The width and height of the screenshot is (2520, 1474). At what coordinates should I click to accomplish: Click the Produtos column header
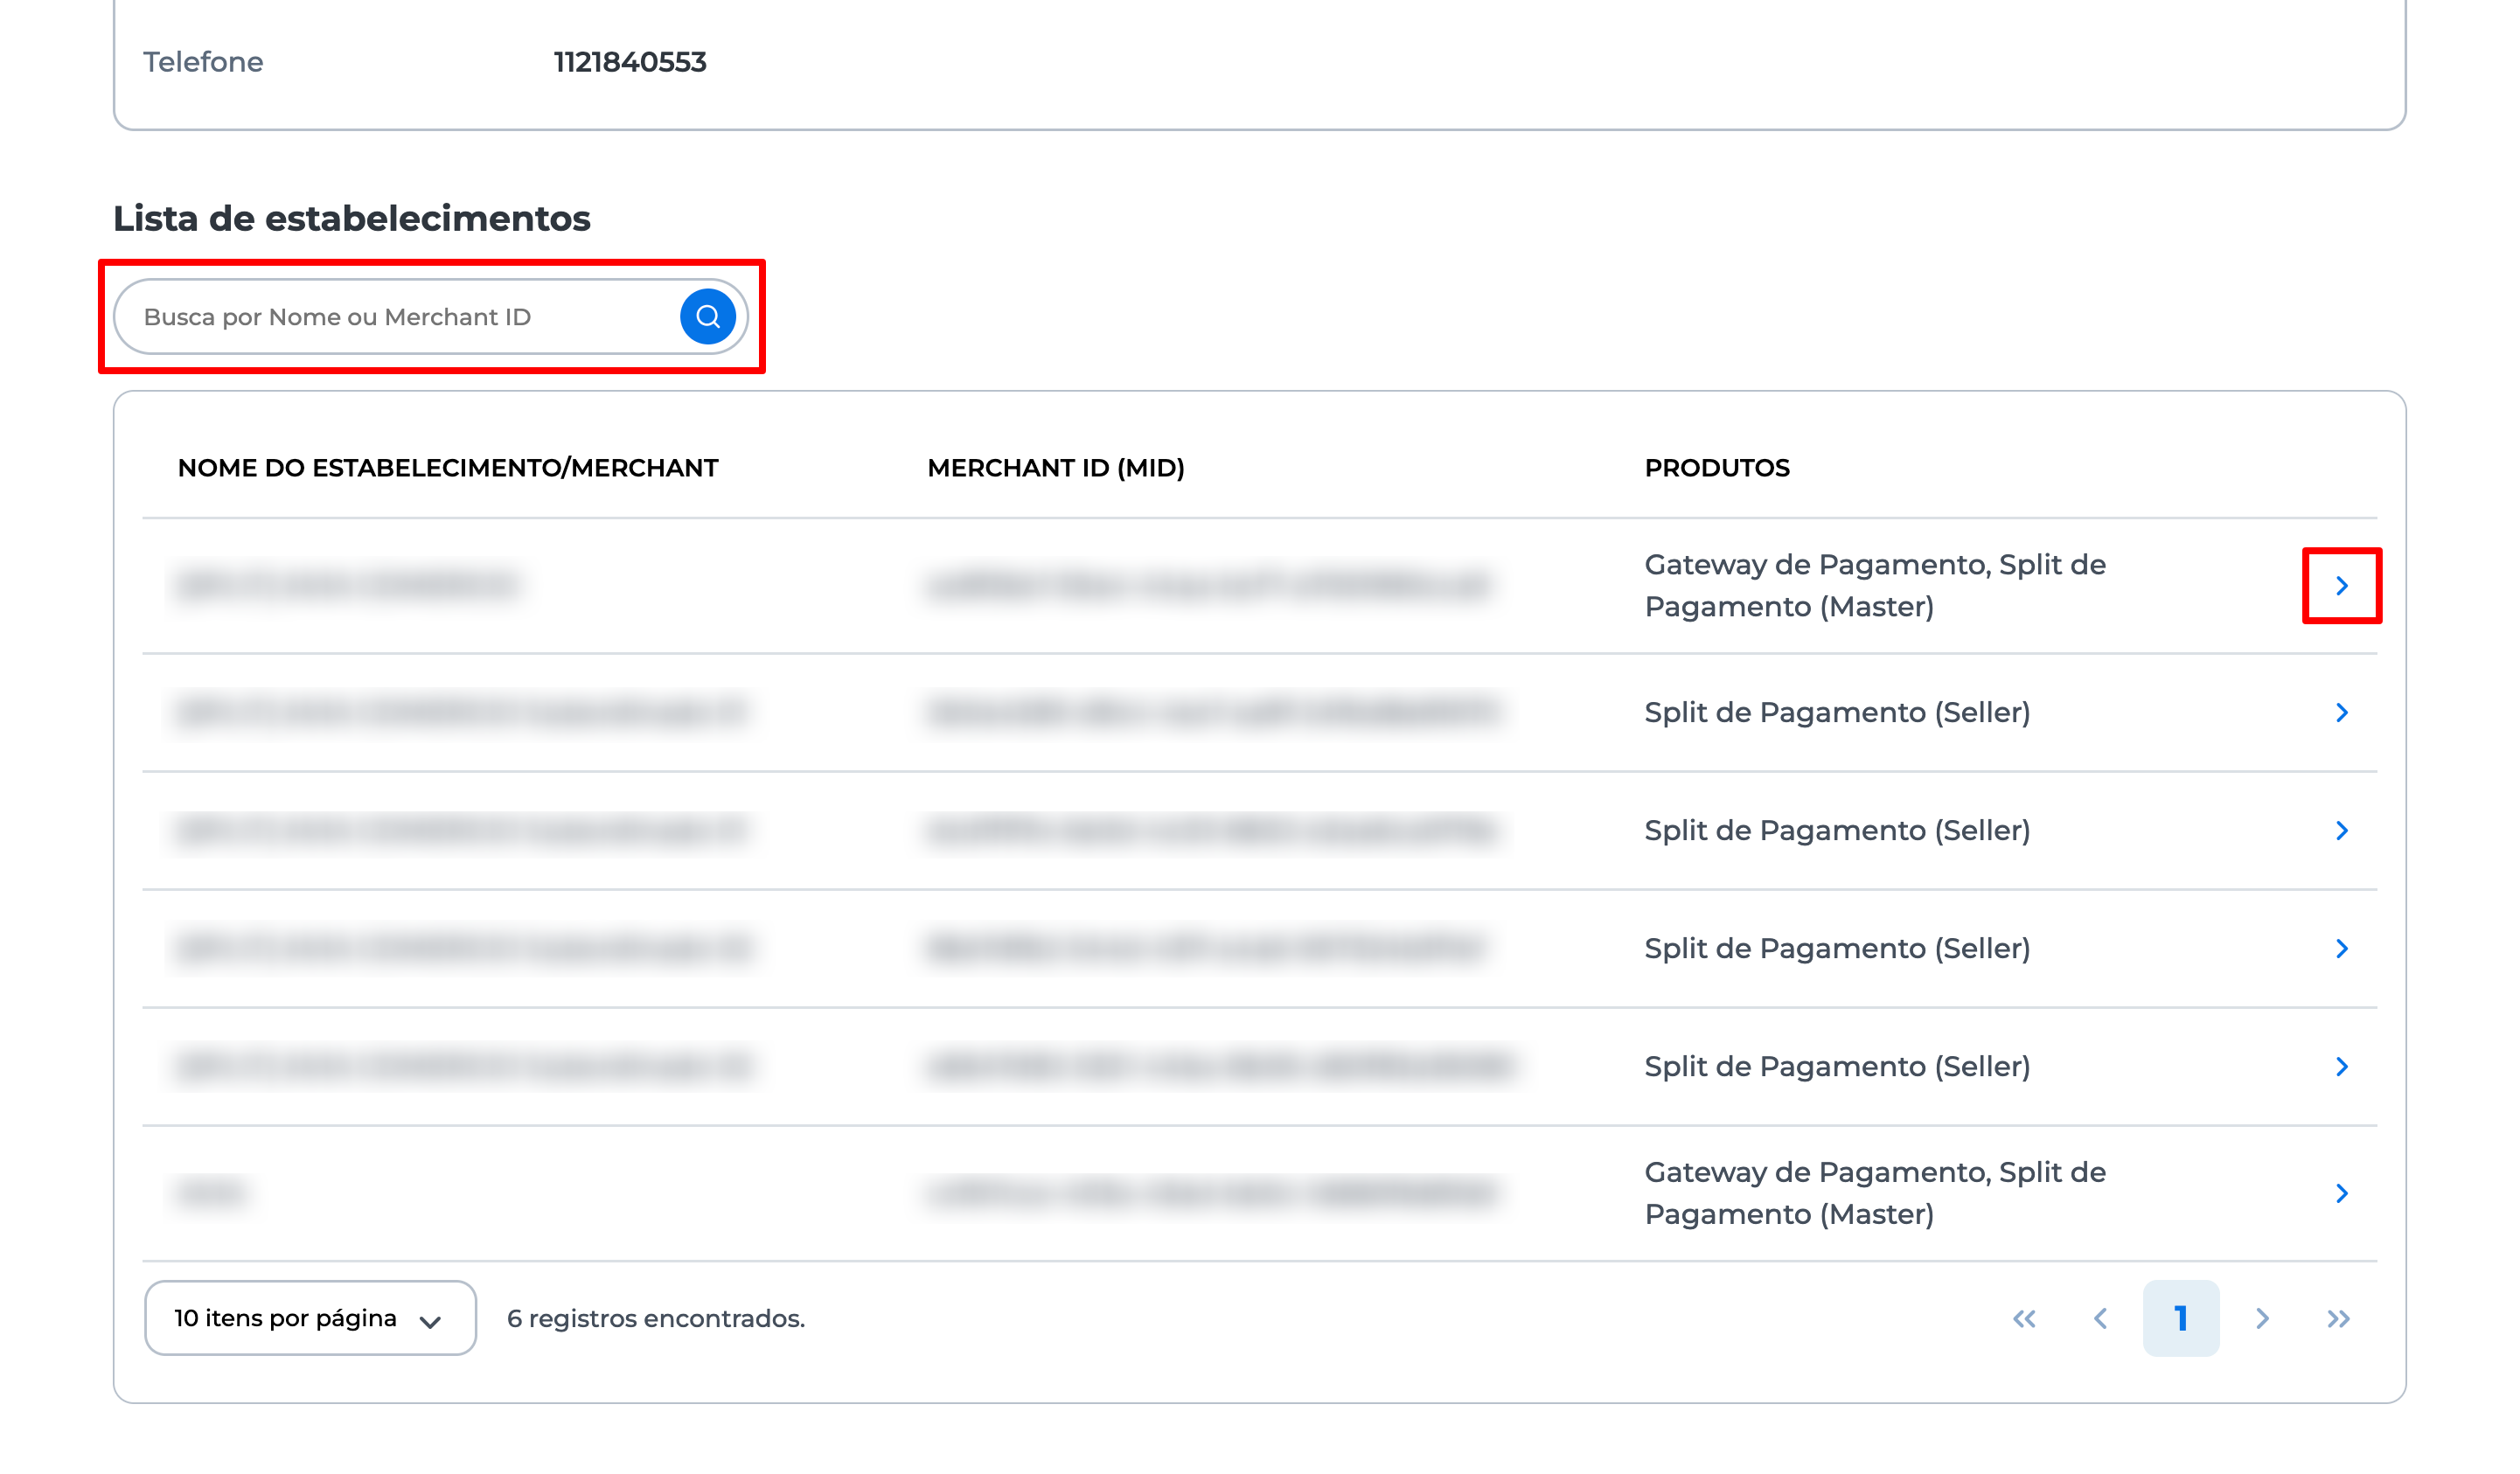pyautogui.click(x=1716, y=468)
